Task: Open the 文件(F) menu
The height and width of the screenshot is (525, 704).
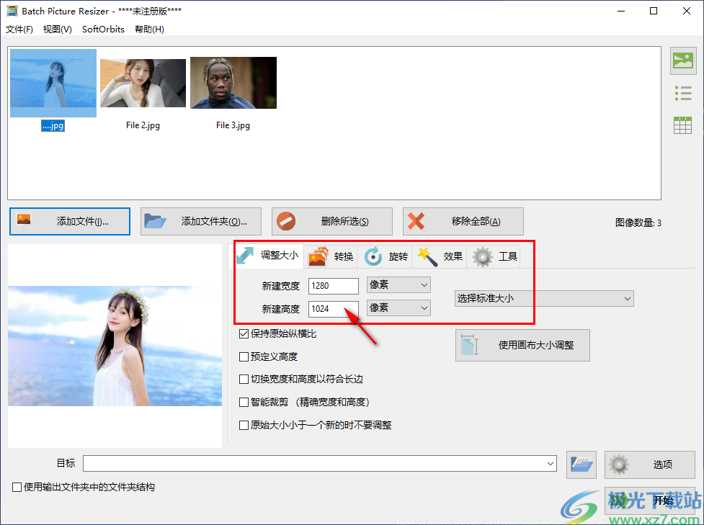Action: point(19,29)
